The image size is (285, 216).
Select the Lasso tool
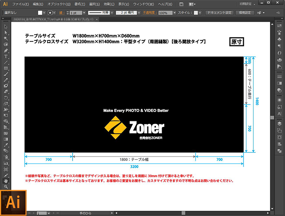click(6, 44)
